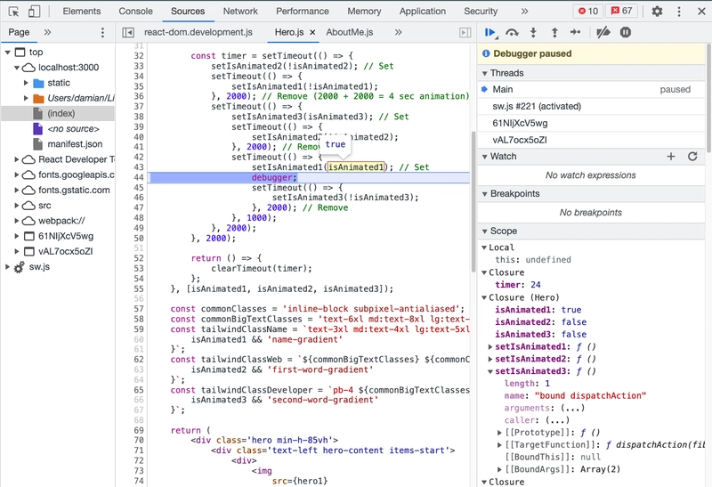Switch to the Elements tab
712x487 pixels.
click(x=82, y=11)
